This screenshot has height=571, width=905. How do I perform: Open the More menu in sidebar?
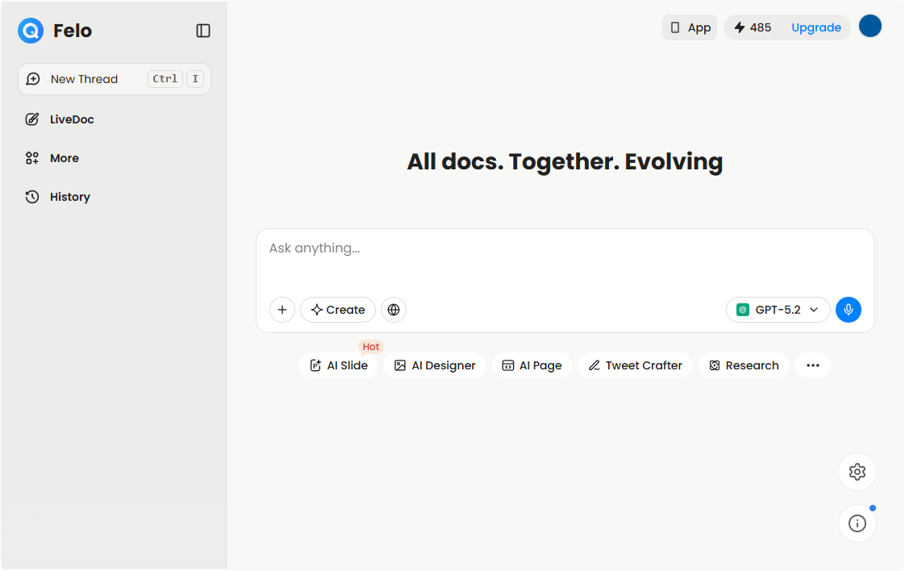pyautogui.click(x=65, y=158)
